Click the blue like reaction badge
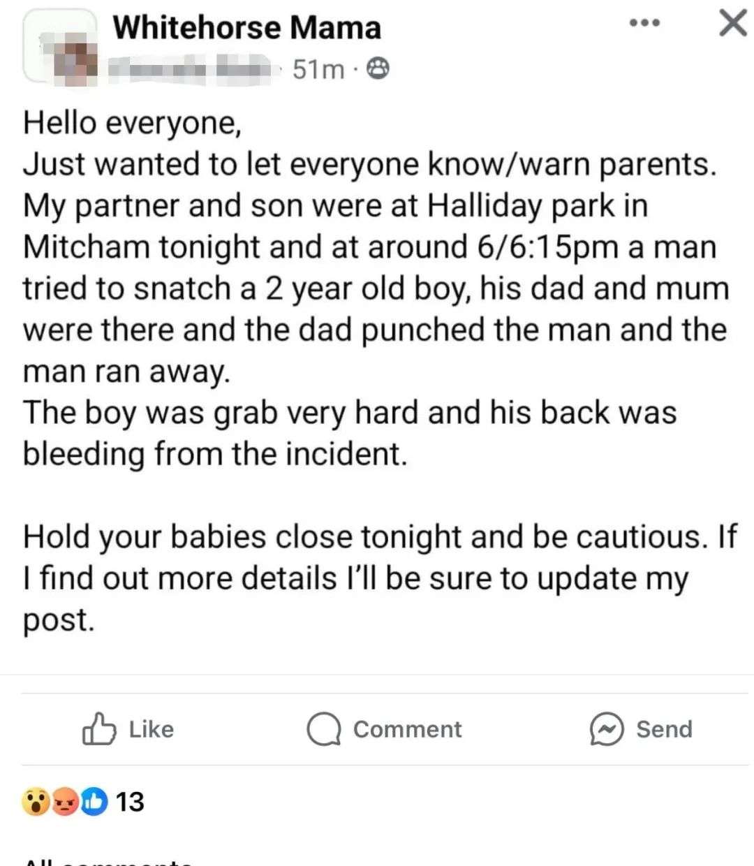 point(94,802)
